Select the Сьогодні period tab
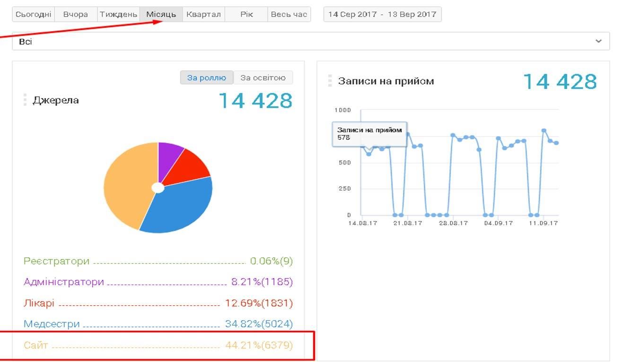This screenshot has width=622, height=362. point(33,14)
